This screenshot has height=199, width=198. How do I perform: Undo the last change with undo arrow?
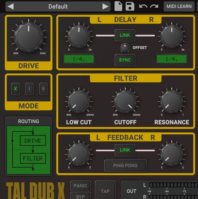[x=143, y=6]
